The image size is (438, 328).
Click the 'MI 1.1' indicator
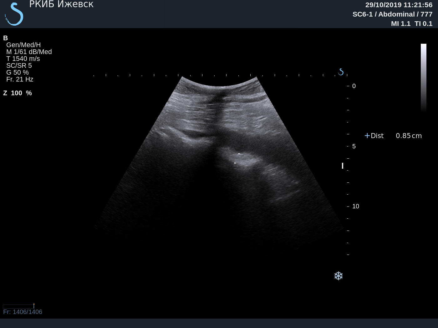pos(400,24)
